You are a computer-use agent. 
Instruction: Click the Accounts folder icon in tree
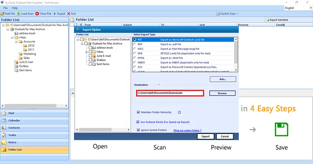[21, 42]
